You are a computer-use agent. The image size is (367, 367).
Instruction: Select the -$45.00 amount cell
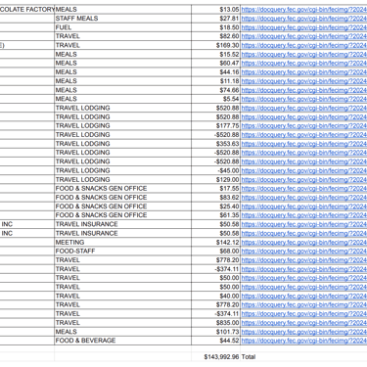click(x=216, y=170)
